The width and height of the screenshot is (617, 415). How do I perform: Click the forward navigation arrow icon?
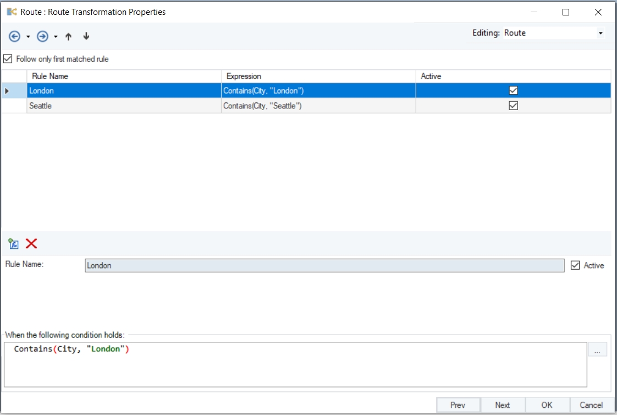tap(42, 36)
